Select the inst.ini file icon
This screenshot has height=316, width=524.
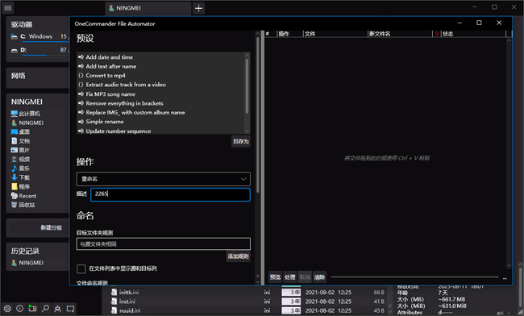click(114, 301)
